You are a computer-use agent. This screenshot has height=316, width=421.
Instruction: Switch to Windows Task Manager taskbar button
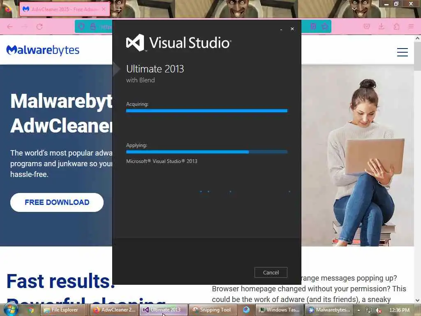pos(279,310)
